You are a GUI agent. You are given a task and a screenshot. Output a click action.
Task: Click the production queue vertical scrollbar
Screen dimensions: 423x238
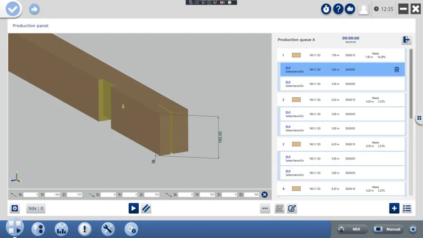(411, 83)
